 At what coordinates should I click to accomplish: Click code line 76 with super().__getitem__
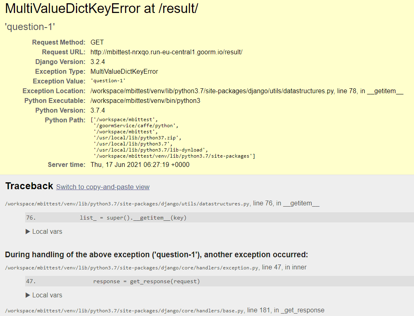(133, 218)
